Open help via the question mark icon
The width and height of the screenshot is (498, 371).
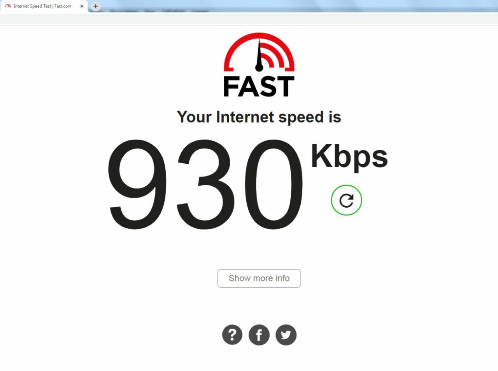pos(232,335)
